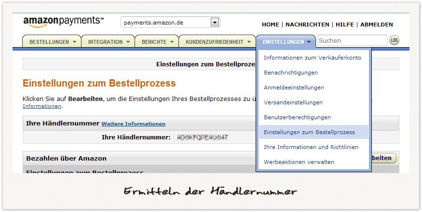The image size is (422, 212).
Task: Select Werbeaktionen verwalten in the menu
Action: (299, 162)
